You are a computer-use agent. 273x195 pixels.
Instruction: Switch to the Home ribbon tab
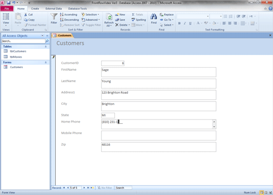click(x=21, y=8)
